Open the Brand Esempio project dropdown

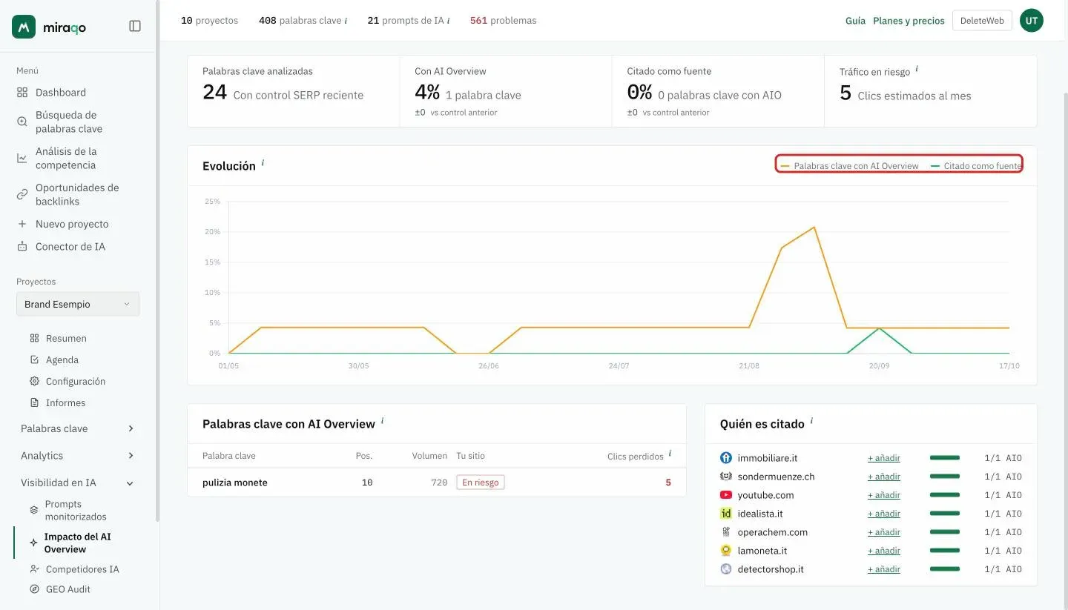pyautogui.click(x=78, y=304)
